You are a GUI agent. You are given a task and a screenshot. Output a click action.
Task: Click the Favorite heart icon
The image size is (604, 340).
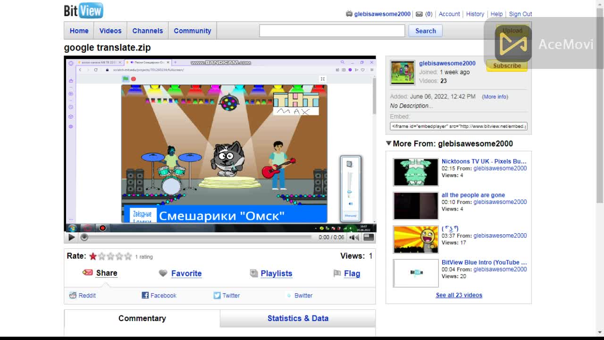click(163, 273)
